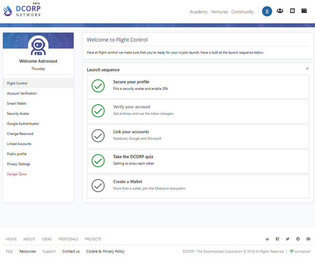Open Public profile in sidebar
Image resolution: width=315 pixels, height=258 pixels.
click(x=38, y=154)
